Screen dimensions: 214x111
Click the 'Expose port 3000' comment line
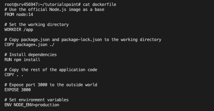[51, 85]
